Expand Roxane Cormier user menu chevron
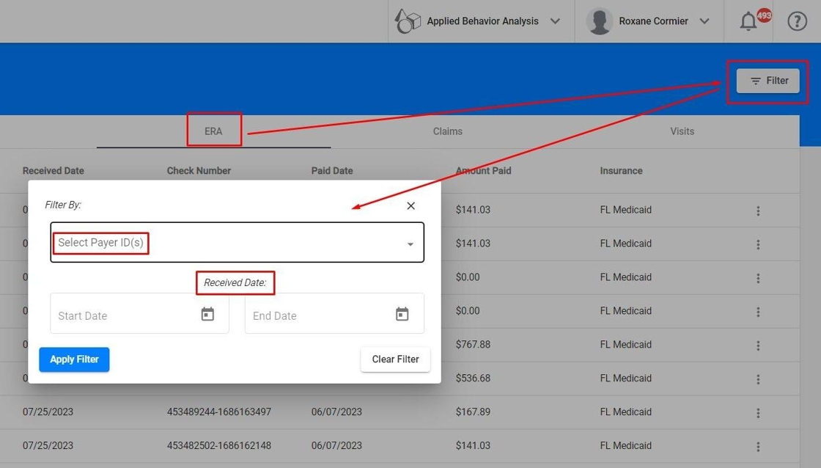The image size is (821, 468). click(x=704, y=21)
